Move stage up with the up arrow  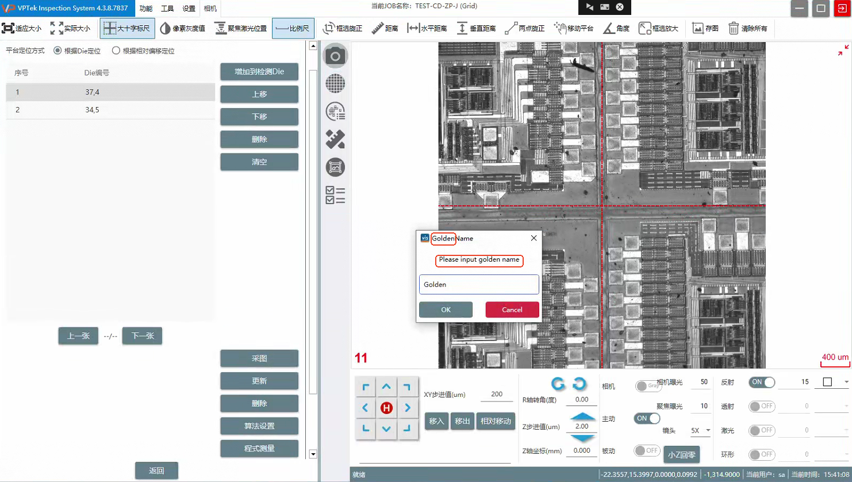point(386,387)
